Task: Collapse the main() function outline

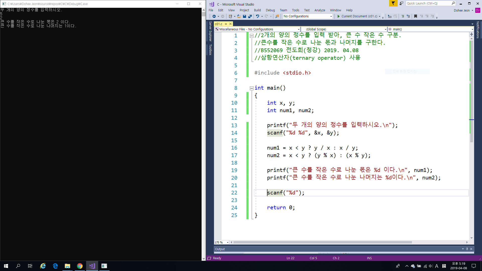Action: 251,88
